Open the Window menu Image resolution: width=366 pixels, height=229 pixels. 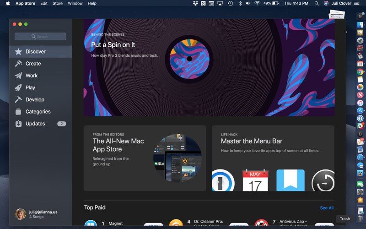75,3
